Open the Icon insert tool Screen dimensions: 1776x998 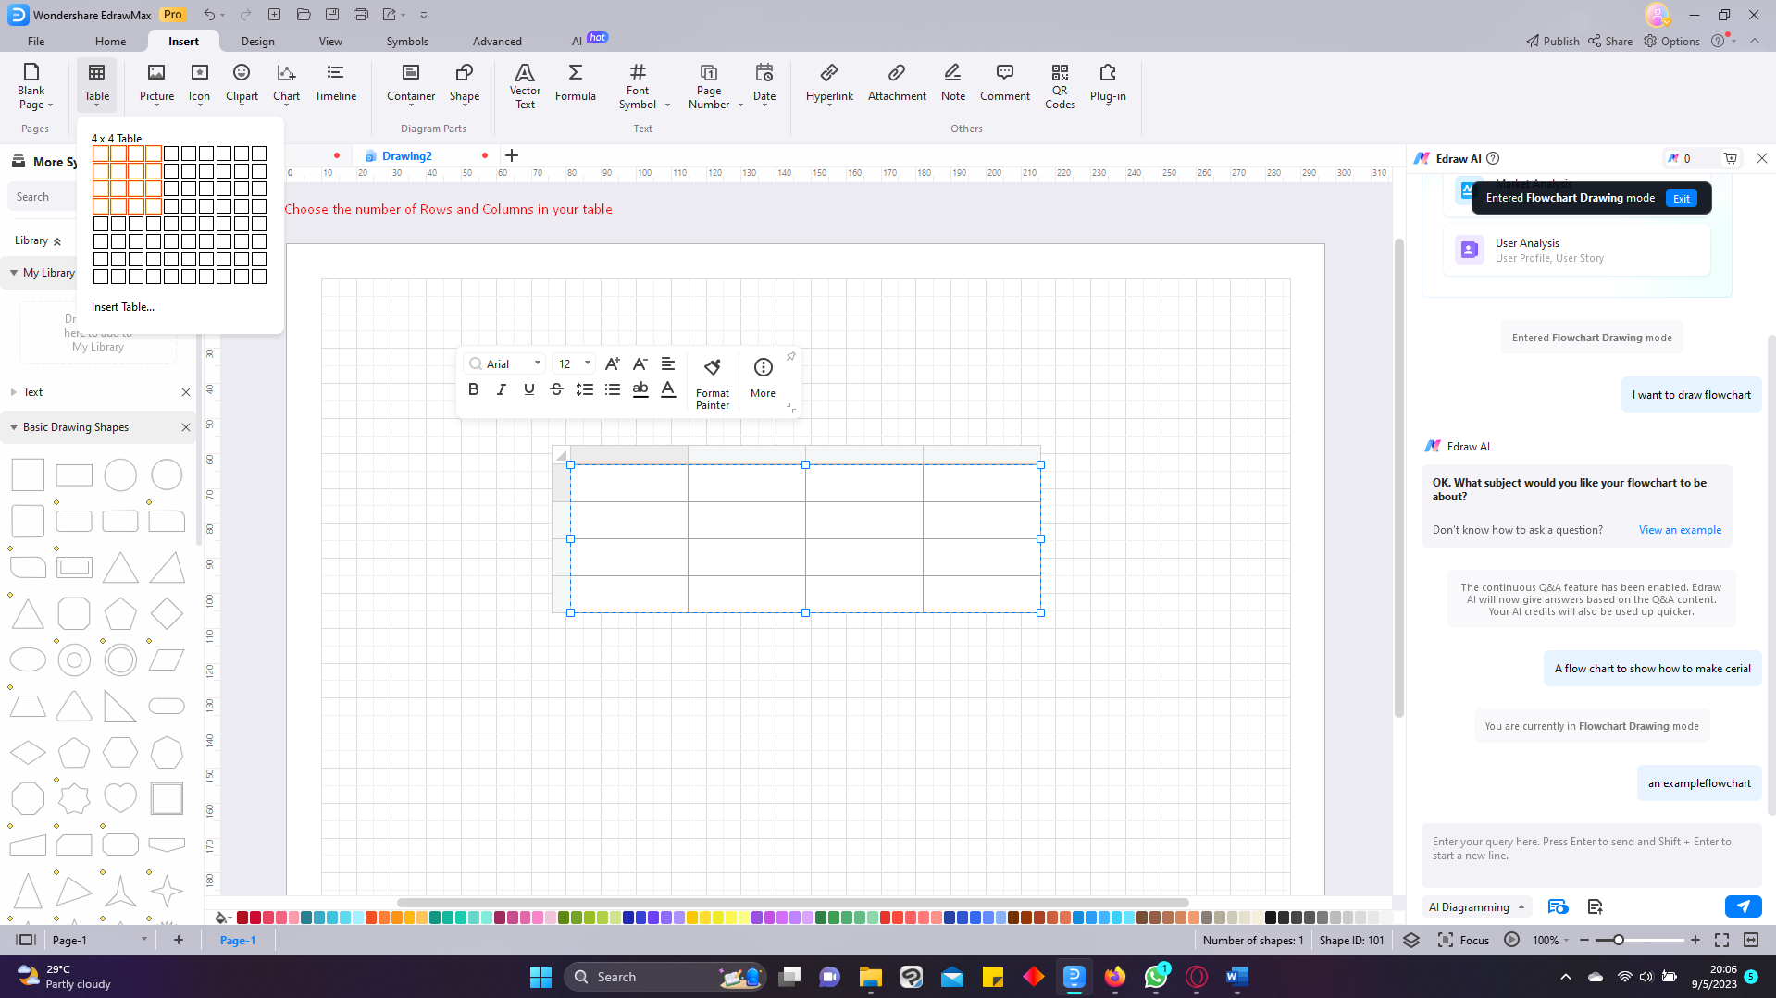(199, 83)
